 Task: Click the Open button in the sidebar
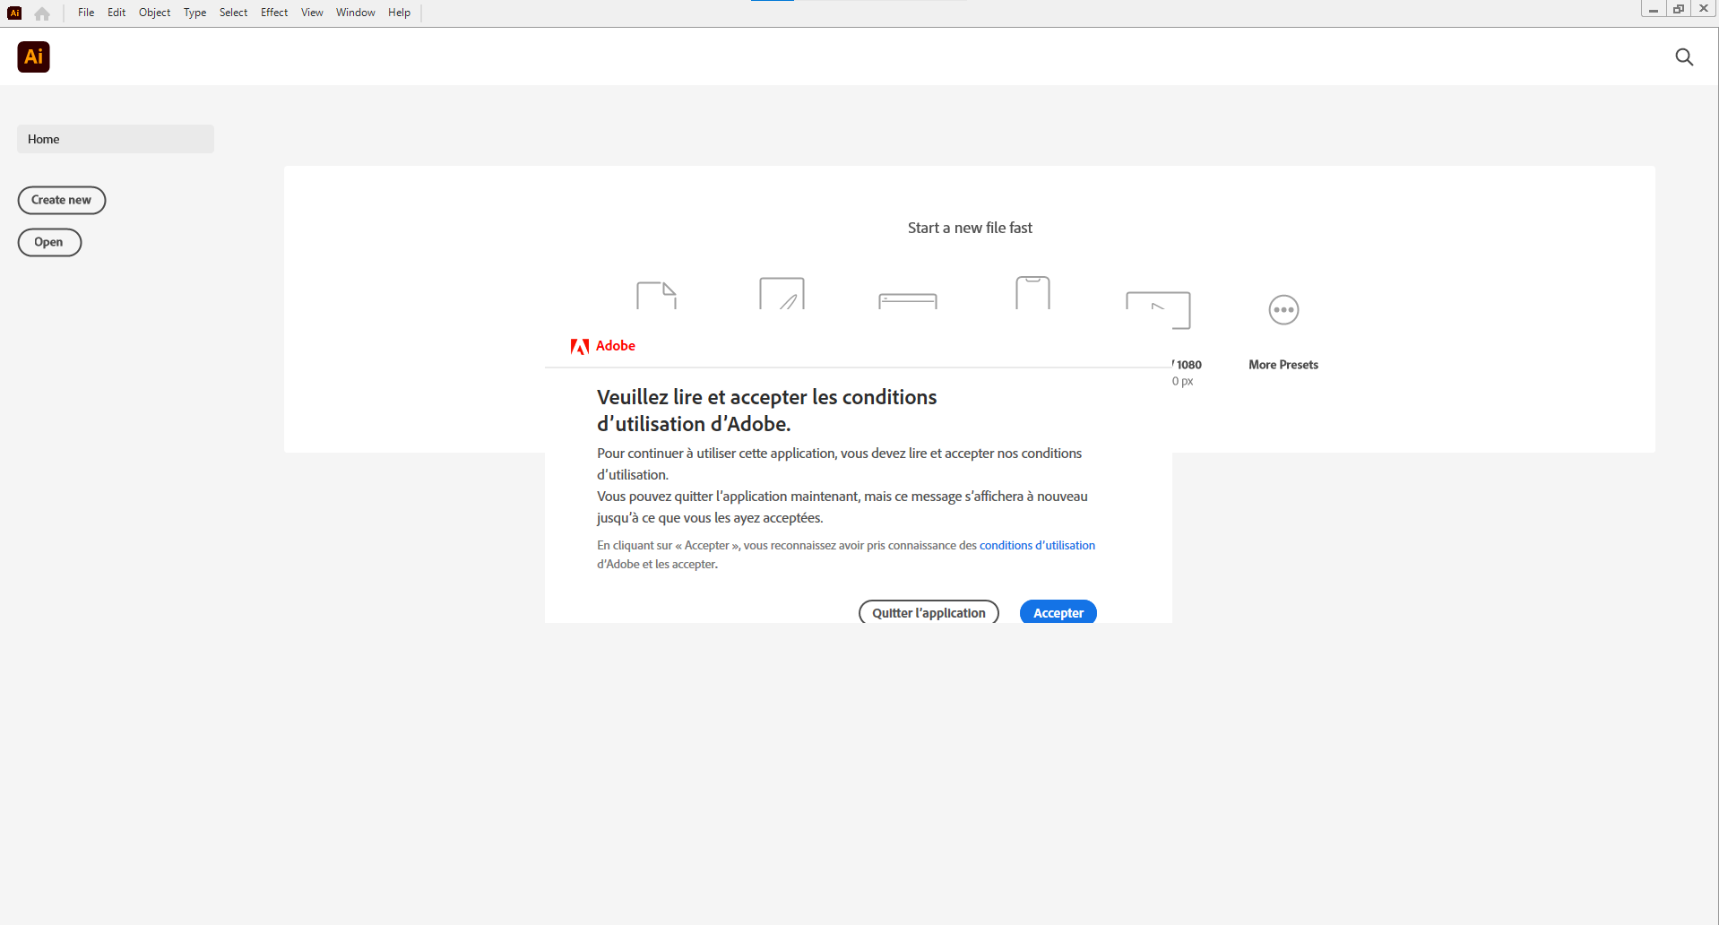point(49,242)
